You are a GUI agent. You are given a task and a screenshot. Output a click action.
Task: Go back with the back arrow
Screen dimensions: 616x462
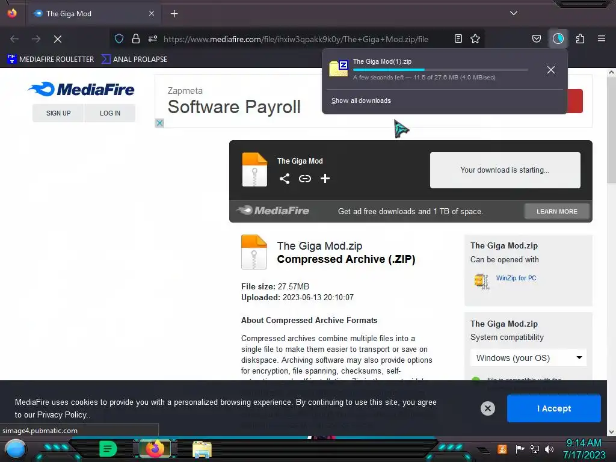point(14,39)
